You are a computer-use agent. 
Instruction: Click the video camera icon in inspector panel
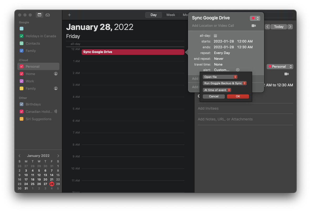286,74
